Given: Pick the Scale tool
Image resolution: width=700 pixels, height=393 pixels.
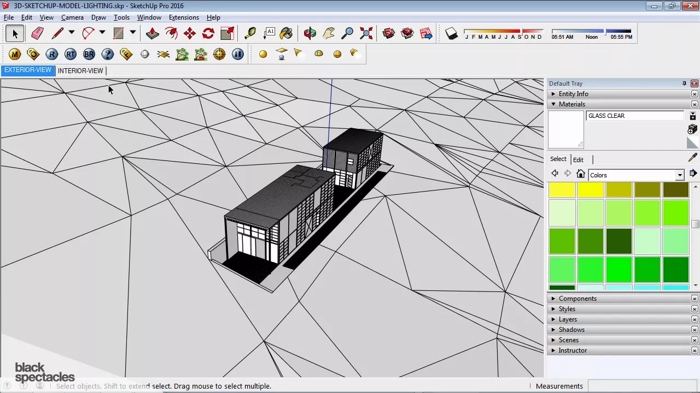Looking at the screenshot, I should click(227, 34).
